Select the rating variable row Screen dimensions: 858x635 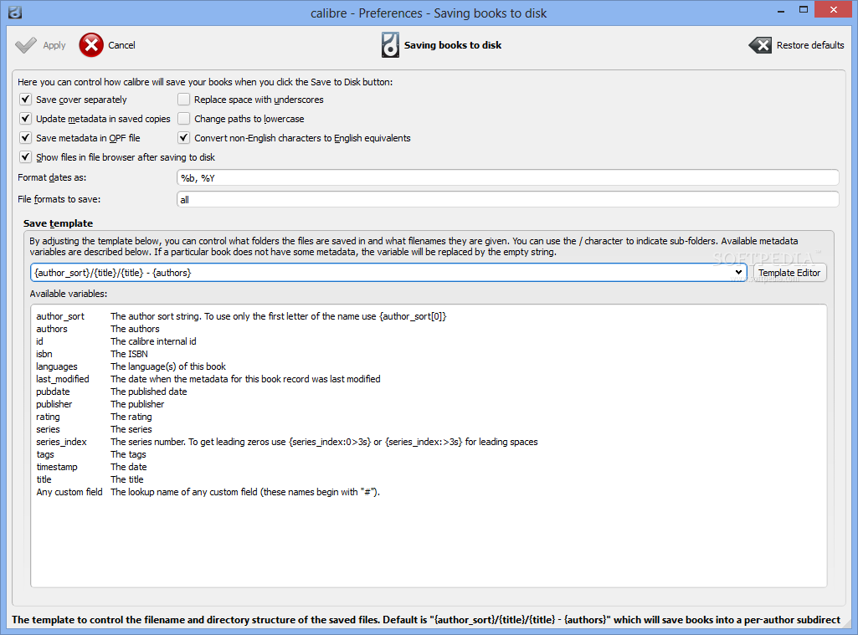point(94,417)
